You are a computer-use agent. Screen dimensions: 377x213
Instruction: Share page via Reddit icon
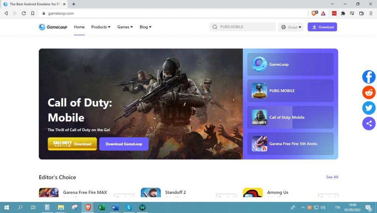(369, 92)
